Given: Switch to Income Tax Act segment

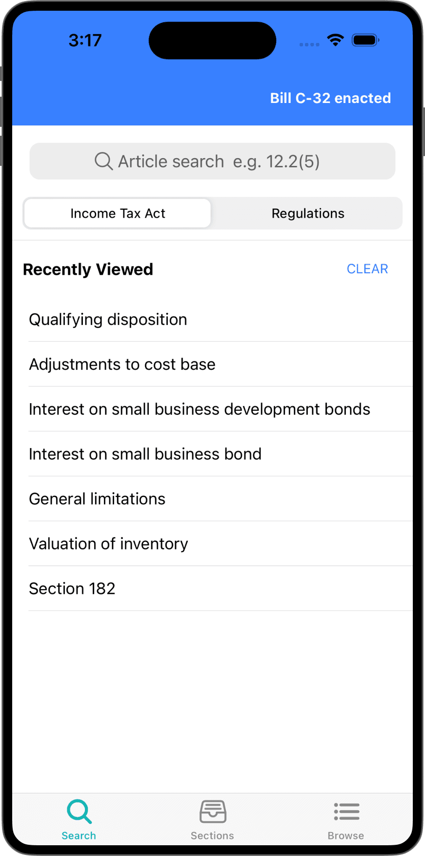Looking at the screenshot, I should point(118,213).
